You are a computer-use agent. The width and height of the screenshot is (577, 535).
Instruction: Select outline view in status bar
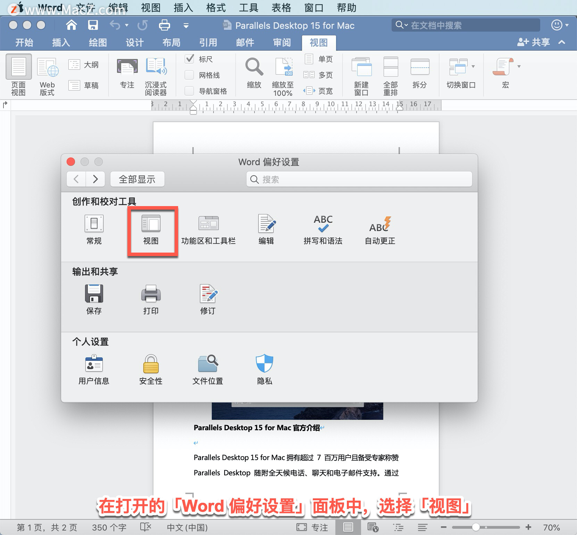[x=398, y=527]
